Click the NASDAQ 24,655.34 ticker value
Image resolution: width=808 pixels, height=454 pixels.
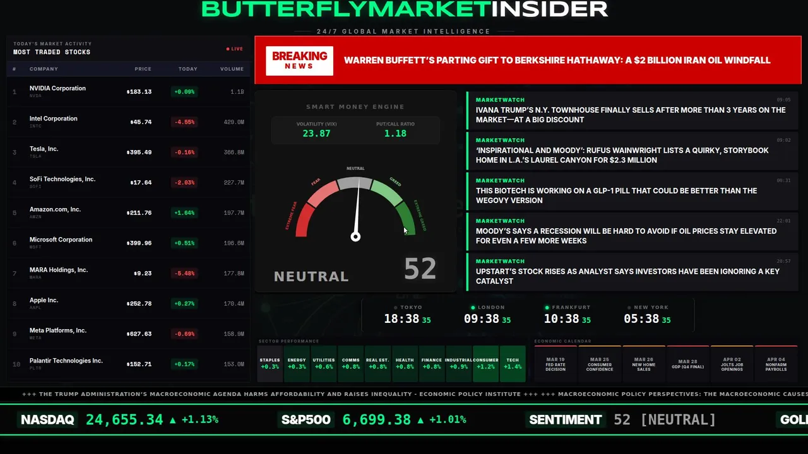click(124, 419)
